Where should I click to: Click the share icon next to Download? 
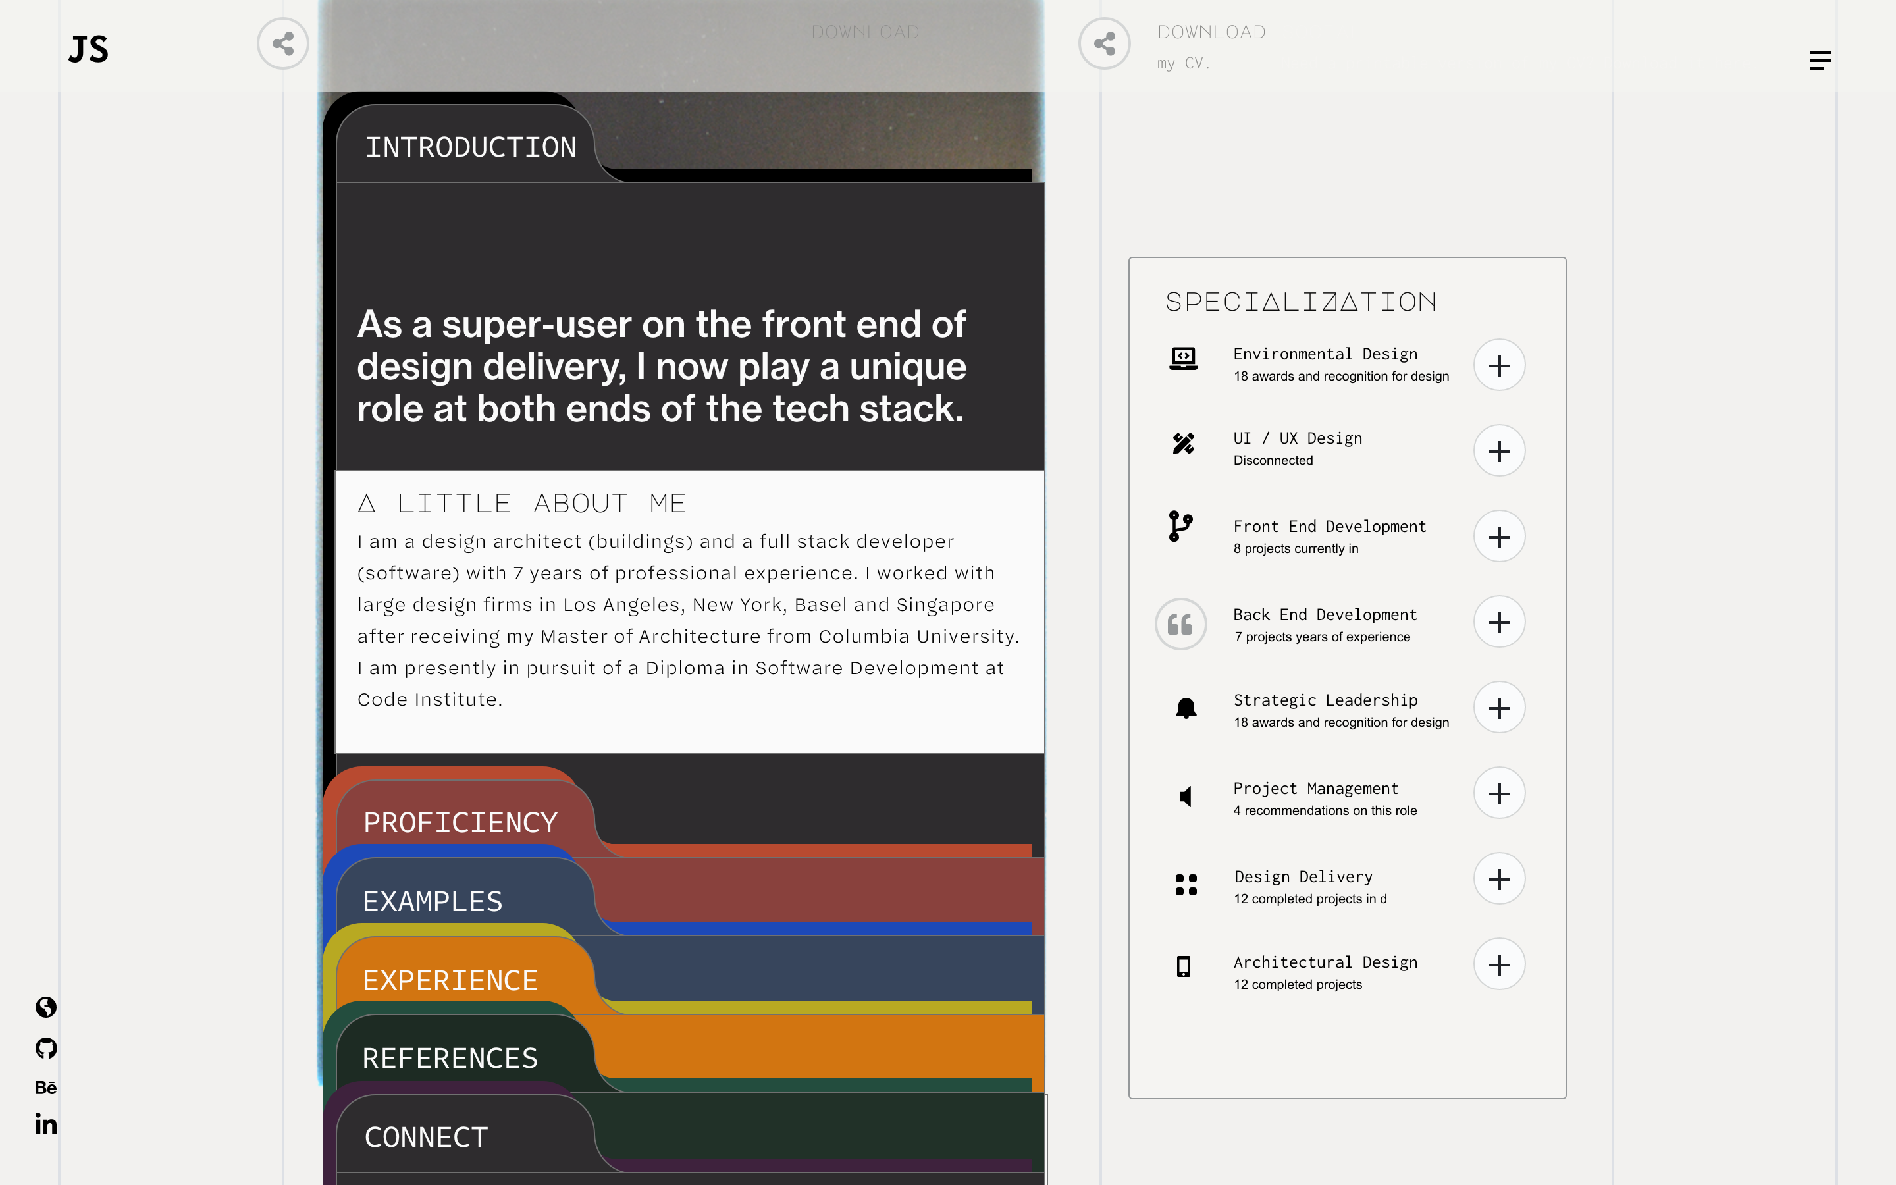click(1104, 44)
